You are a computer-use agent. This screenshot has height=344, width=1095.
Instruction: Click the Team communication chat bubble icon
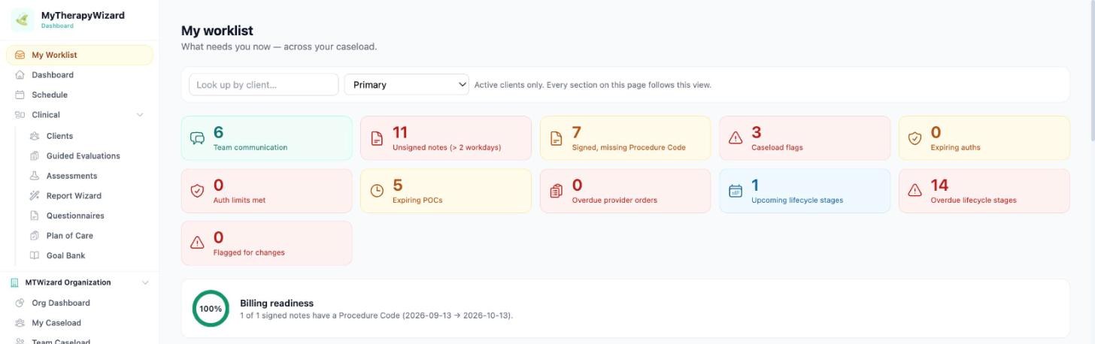coord(197,138)
